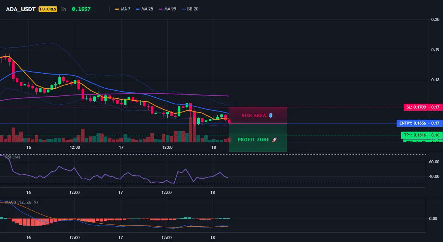Viewport: 443px width, 242px height.
Task: Click the 0.18 price axis label
Action: [x=435, y=80]
